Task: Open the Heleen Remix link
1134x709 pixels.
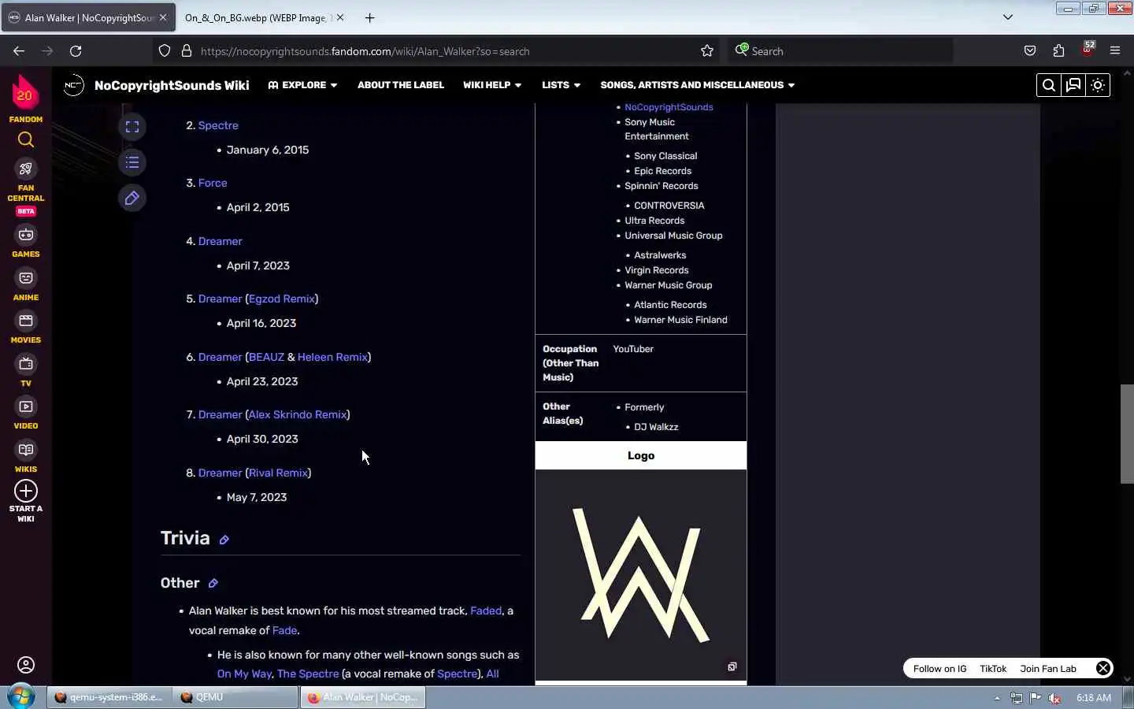Action: click(332, 357)
